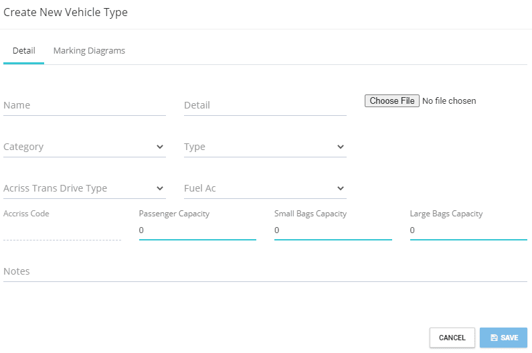532x353 pixels.
Task: Focus the Name text field
Action: 84,105
